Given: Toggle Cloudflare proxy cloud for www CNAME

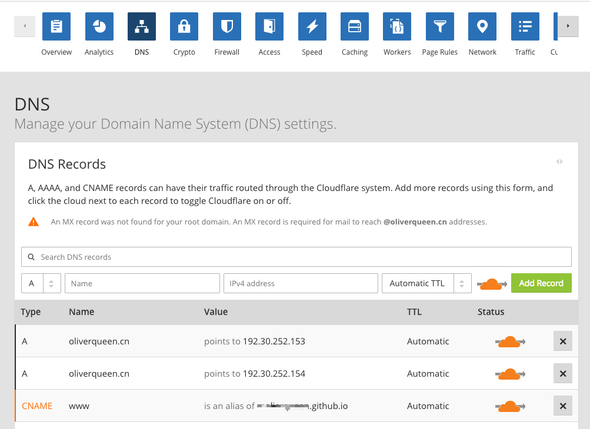Looking at the screenshot, I should [x=510, y=407].
